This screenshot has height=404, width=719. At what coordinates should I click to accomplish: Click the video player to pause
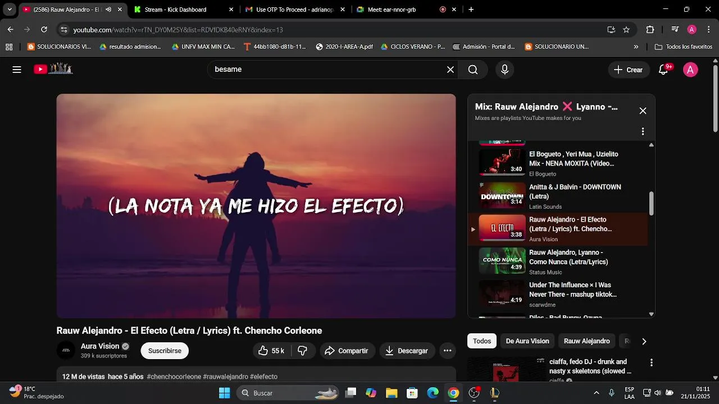click(x=256, y=206)
